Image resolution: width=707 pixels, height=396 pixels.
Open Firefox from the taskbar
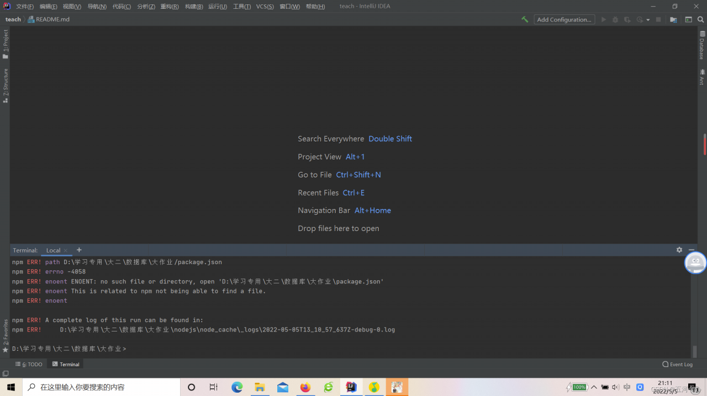(x=305, y=387)
